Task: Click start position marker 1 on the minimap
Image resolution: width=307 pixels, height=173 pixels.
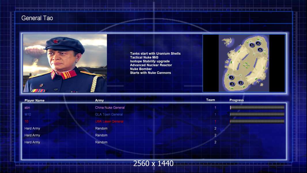Action: pyautogui.click(x=231, y=78)
